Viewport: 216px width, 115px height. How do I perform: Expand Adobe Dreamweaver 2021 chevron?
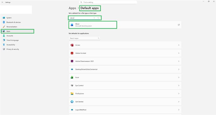pyautogui.click(x=179, y=61)
